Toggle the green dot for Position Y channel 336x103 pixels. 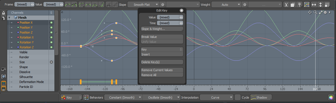[51, 27]
